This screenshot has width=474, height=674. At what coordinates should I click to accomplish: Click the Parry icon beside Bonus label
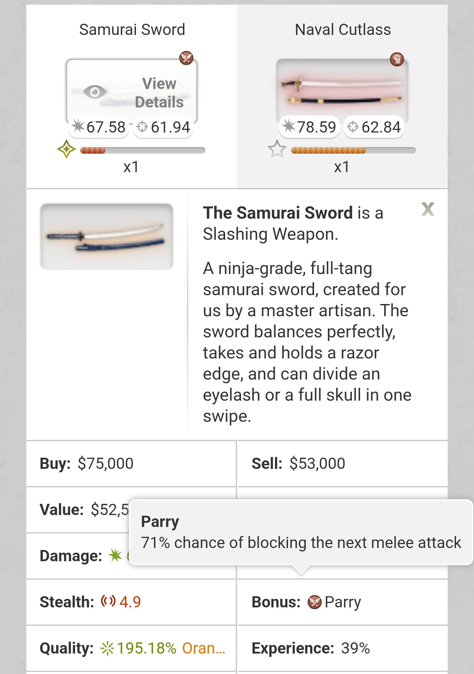[x=314, y=602]
